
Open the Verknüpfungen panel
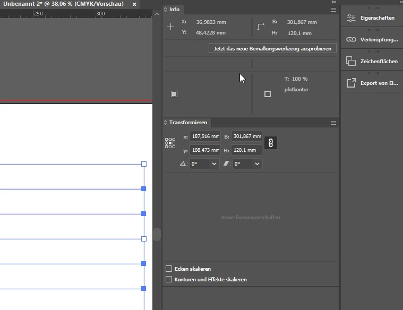[x=372, y=40]
